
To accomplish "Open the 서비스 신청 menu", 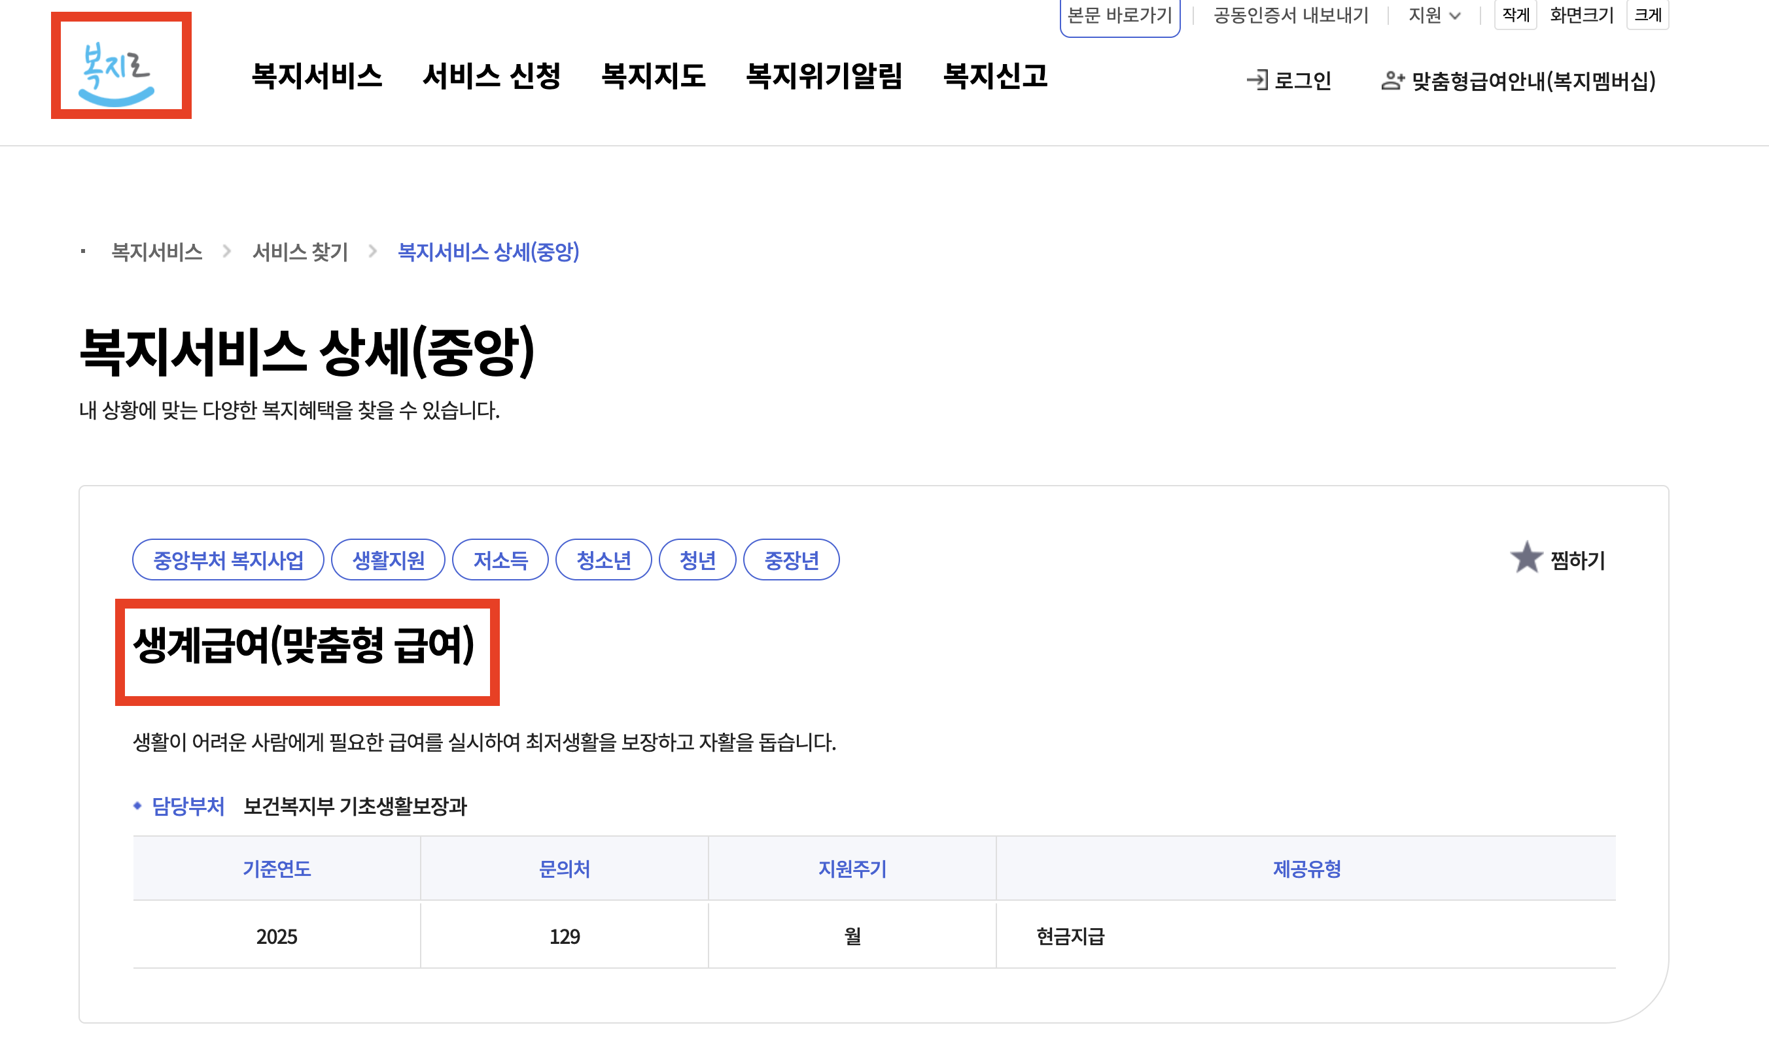I will click(x=491, y=76).
